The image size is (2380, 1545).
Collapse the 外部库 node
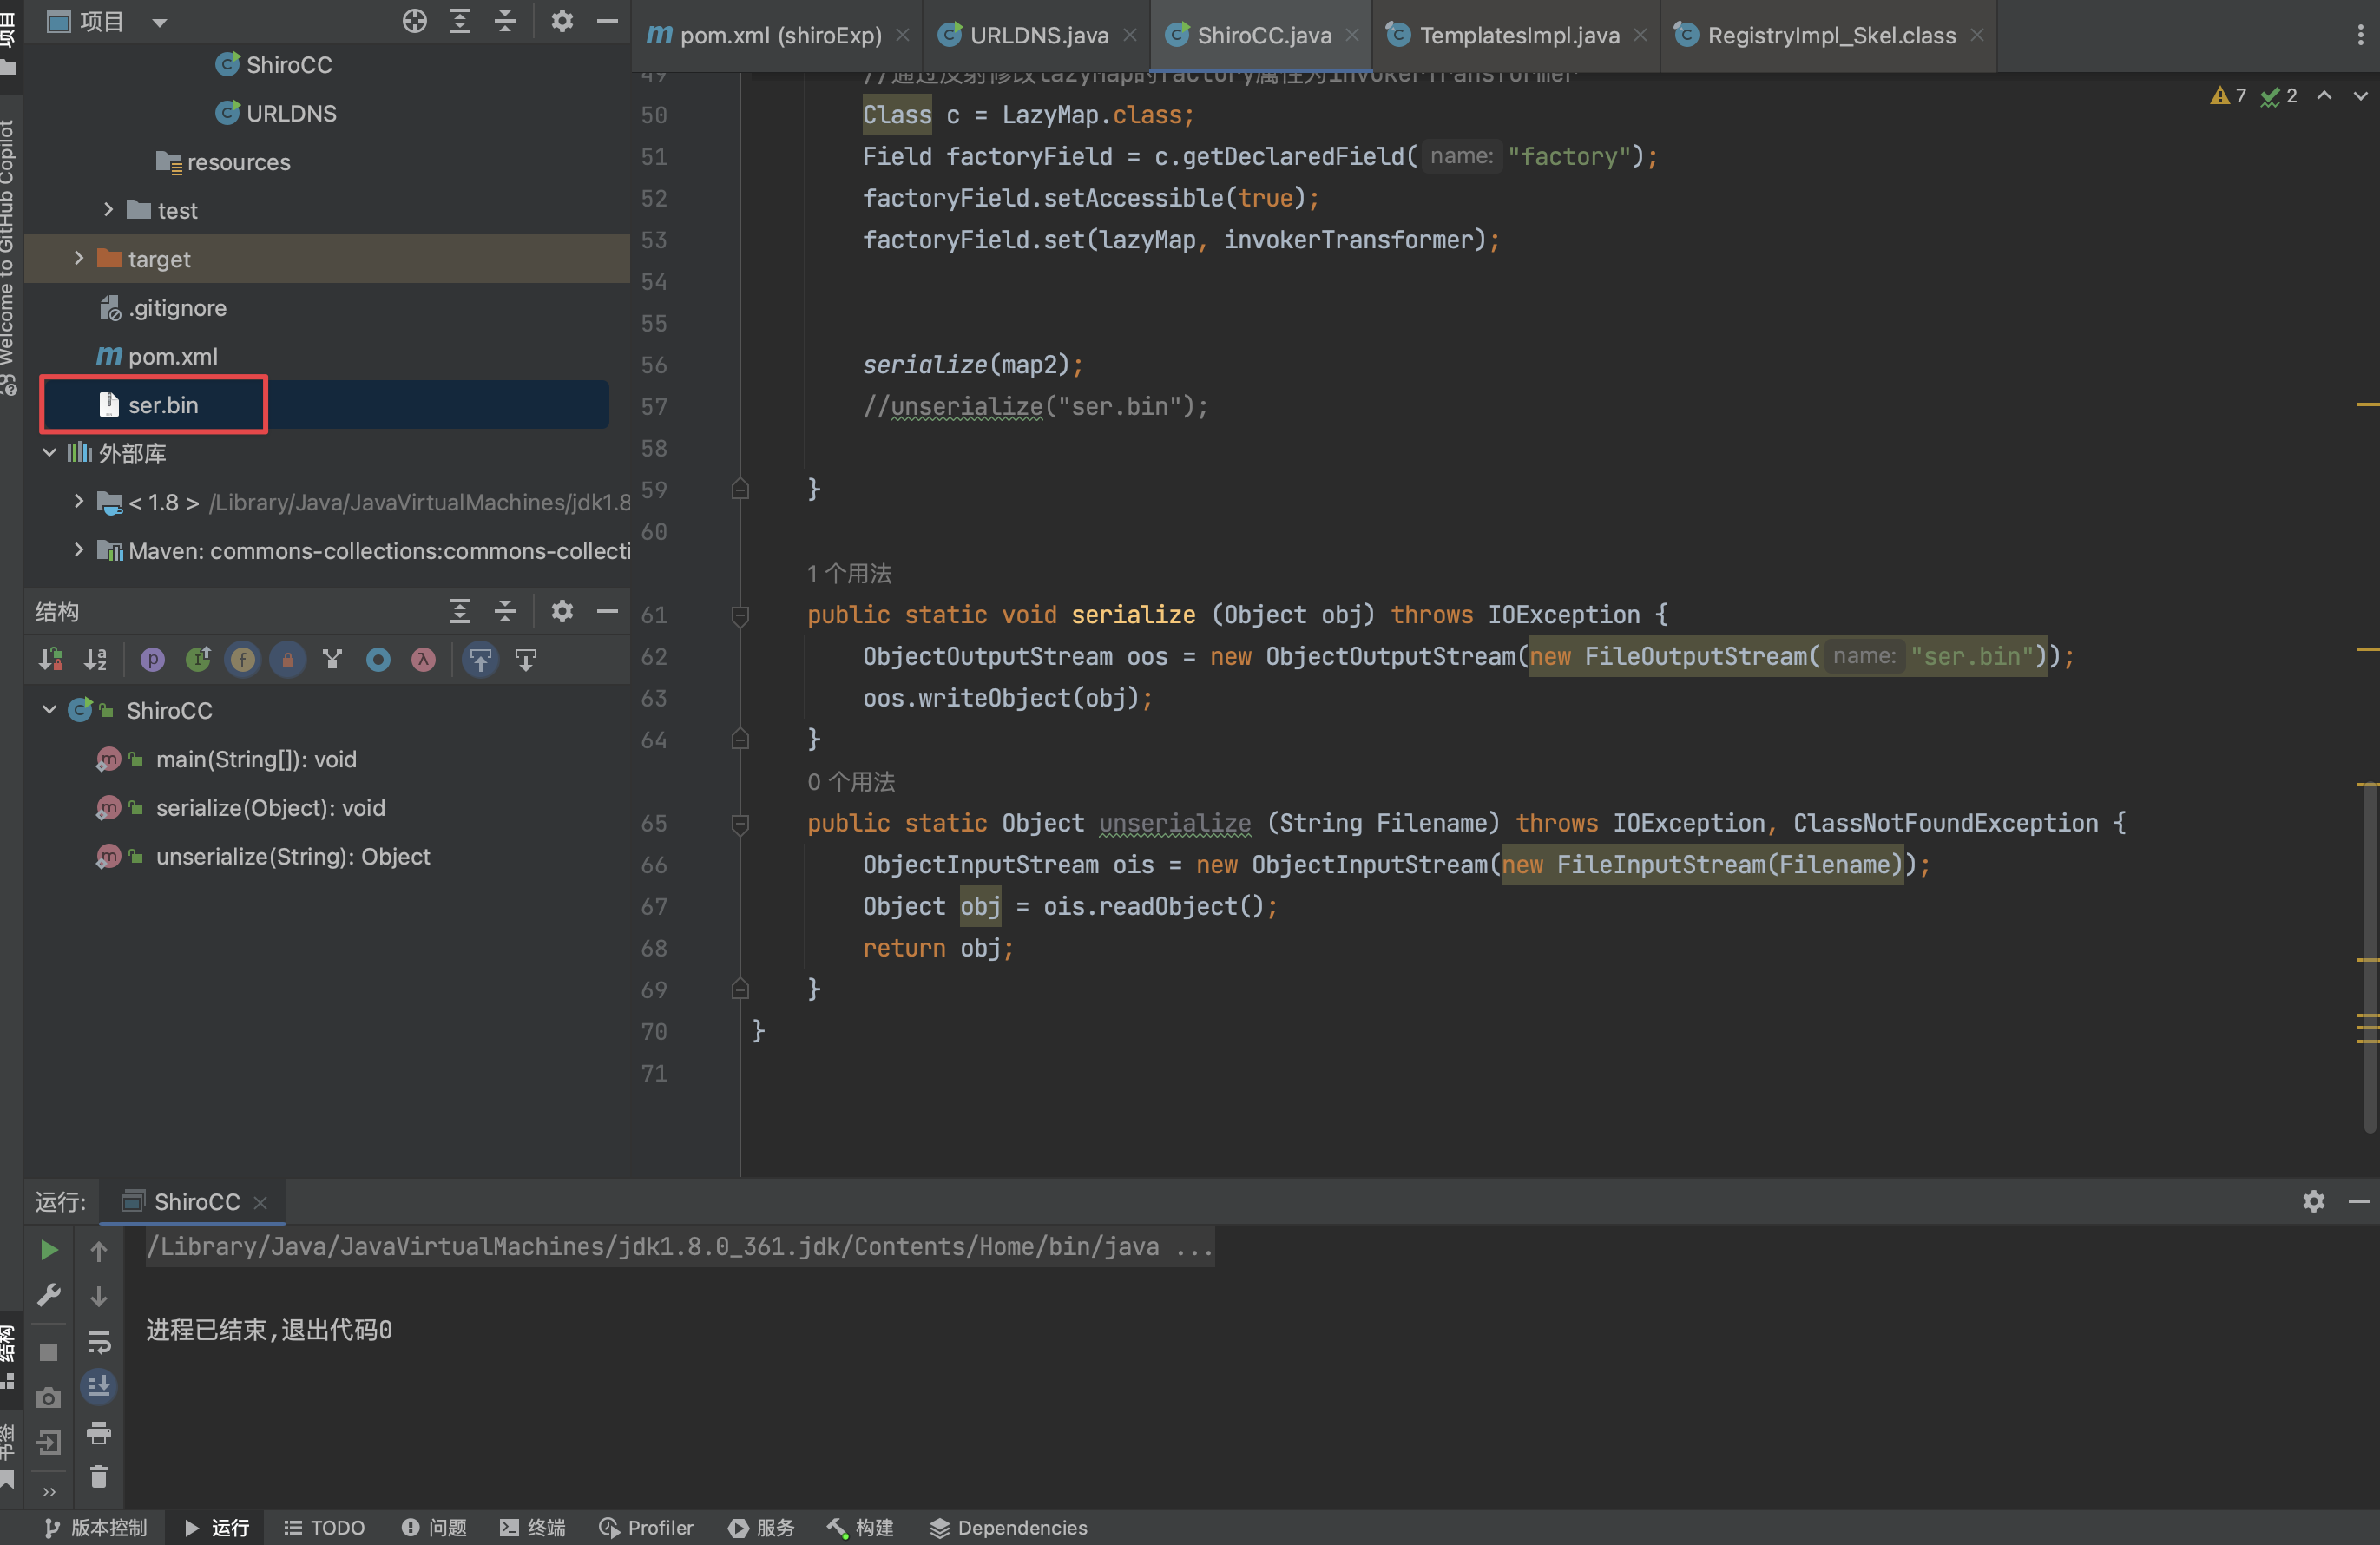[49, 453]
